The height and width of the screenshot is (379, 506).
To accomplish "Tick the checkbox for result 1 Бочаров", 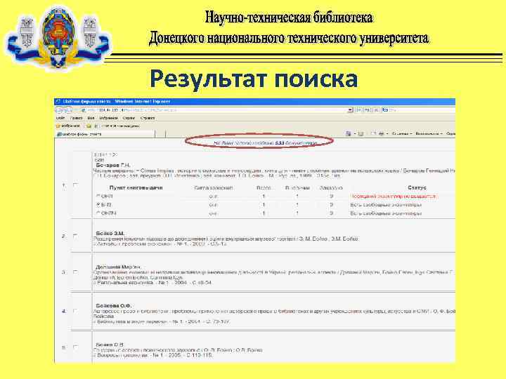I will (75, 185).
